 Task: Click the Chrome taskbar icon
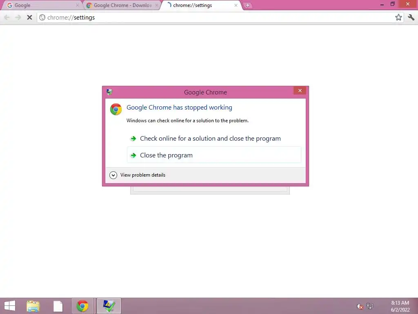[82, 306]
